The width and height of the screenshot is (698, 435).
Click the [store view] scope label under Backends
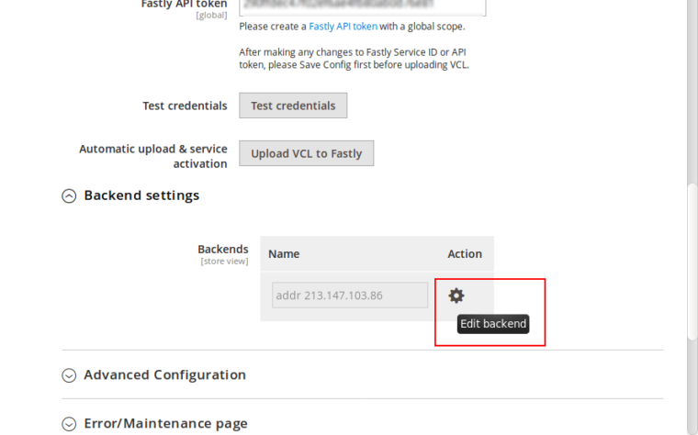[224, 262]
